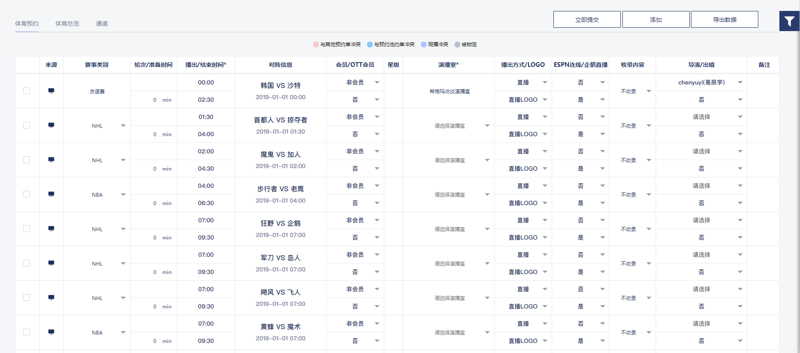The height and width of the screenshot is (353, 800).
Task: Click monitor source icon in 狂野 VS 企鹅 row
Action: click(51, 229)
